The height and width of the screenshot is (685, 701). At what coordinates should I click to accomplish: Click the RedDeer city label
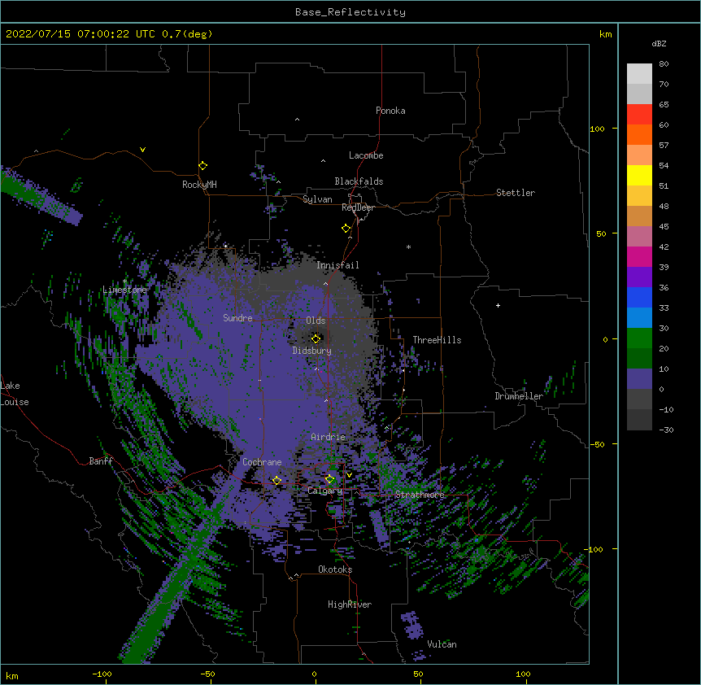(358, 207)
